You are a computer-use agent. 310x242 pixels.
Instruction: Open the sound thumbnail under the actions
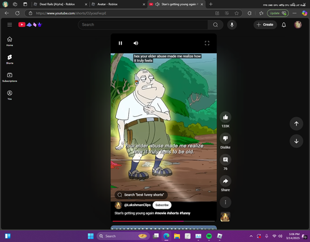click(x=225, y=217)
